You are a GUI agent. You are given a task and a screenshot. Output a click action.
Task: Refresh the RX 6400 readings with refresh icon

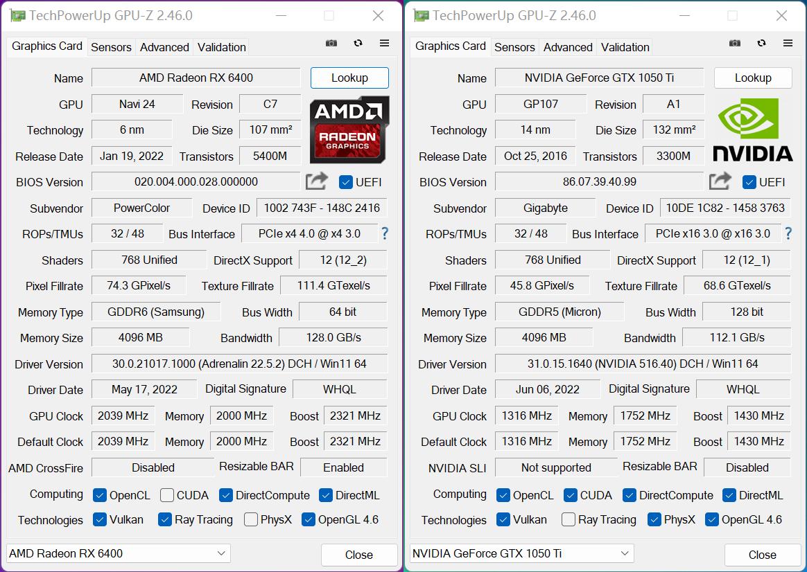pos(358,43)
